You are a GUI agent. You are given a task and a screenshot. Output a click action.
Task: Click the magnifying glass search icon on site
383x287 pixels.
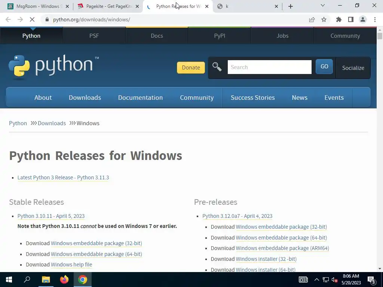pos(217,67)
